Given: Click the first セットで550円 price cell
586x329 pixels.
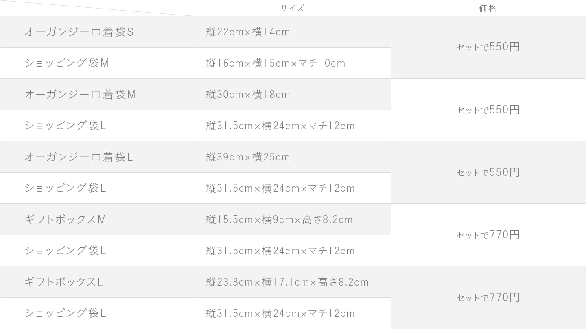Looking at the screenshot, I should (488, 47).
